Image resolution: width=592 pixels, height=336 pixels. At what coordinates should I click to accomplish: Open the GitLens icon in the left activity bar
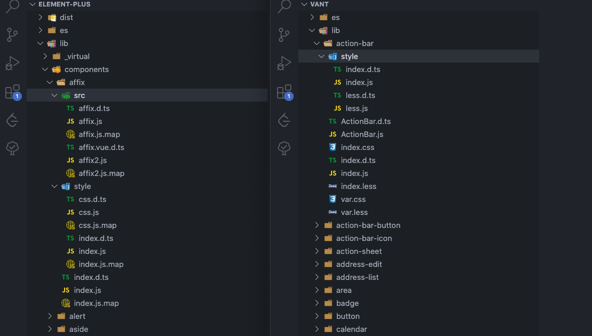click(x=12, y=120)
